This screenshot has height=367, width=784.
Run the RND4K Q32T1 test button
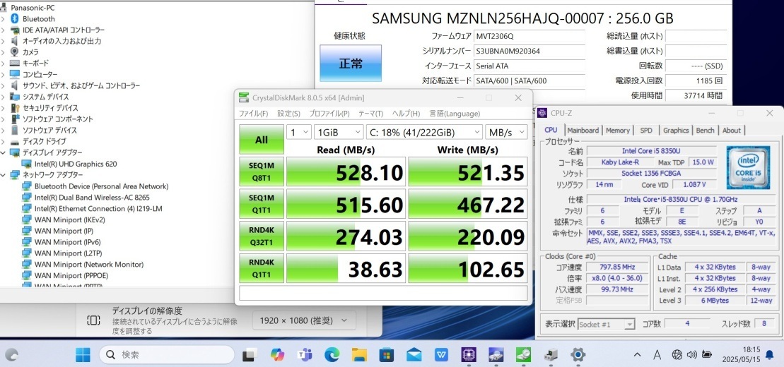[262, 236]
